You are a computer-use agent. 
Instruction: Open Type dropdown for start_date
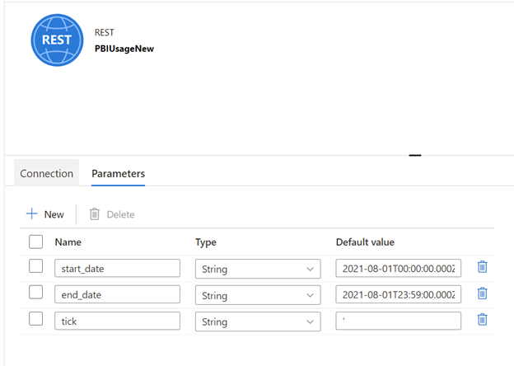[x=258, y=269]
